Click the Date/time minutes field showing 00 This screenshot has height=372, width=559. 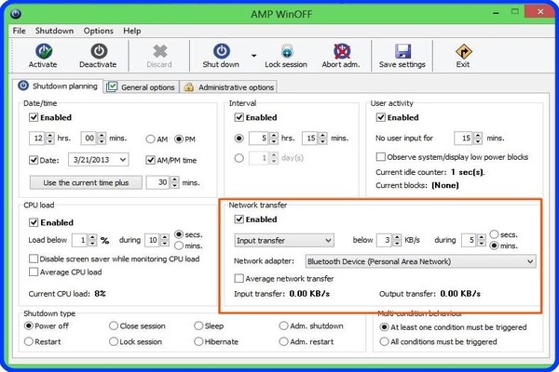point(89,139)
